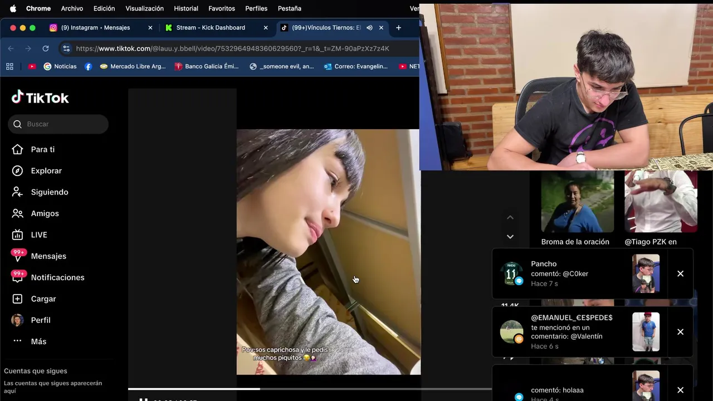Open the Perfil page
Viewport: 713px width, 401px height.
coord(31,320)
